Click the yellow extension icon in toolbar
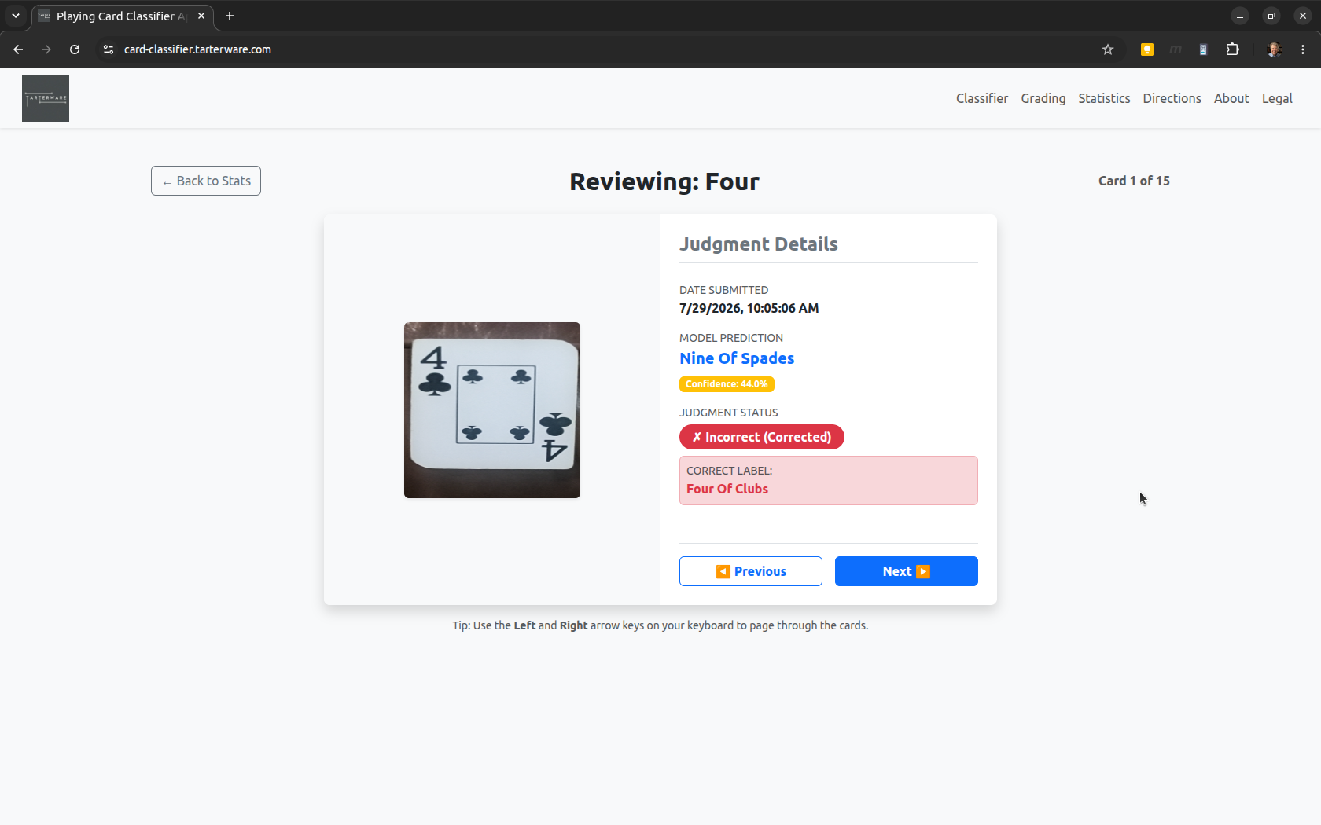Screen dimensions: 1321x825 [1147, 49]
